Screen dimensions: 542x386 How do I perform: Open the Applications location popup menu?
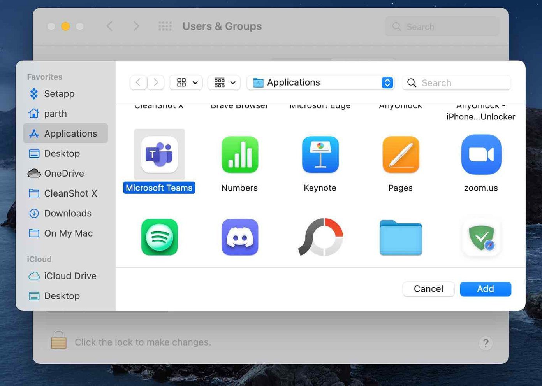[x=321, y=82]
